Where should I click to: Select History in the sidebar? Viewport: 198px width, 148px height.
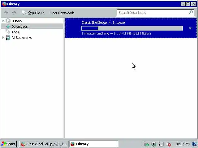click(x=17, y=21)
